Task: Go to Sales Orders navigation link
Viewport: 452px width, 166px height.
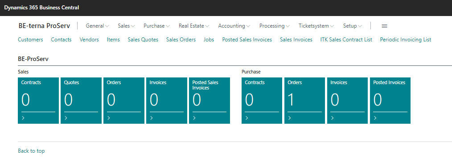Action: pyautogui.click(x=181, y=40)
